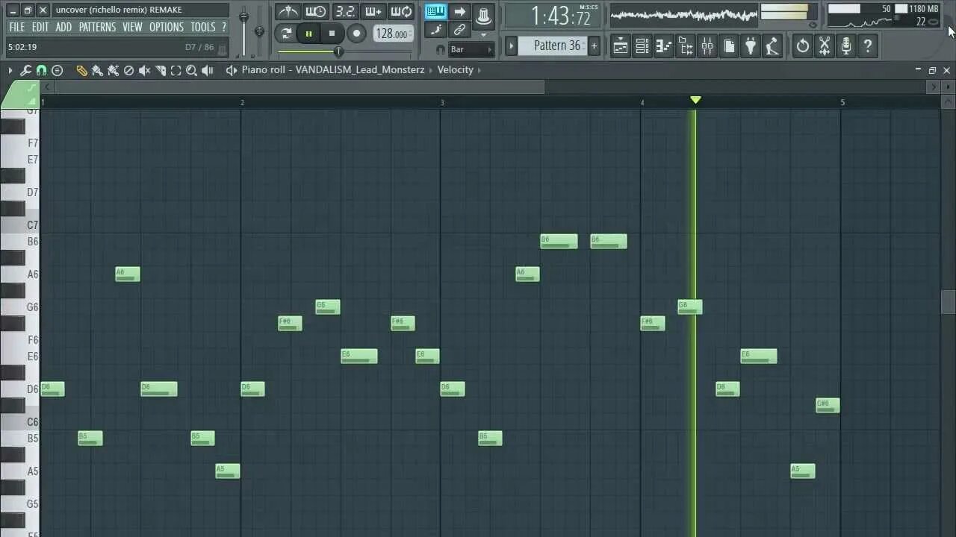The width and height of the screenshot is (956, 537).
Task: Open the piano roll wrench tools icon
Action: (x=25, y=70)
